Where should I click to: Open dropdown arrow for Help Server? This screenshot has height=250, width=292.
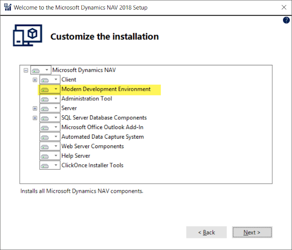56,156
